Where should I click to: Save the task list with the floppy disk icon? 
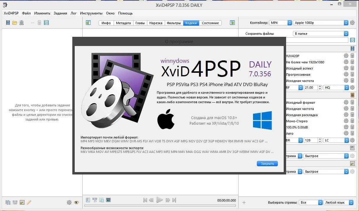tap(46, 23)
